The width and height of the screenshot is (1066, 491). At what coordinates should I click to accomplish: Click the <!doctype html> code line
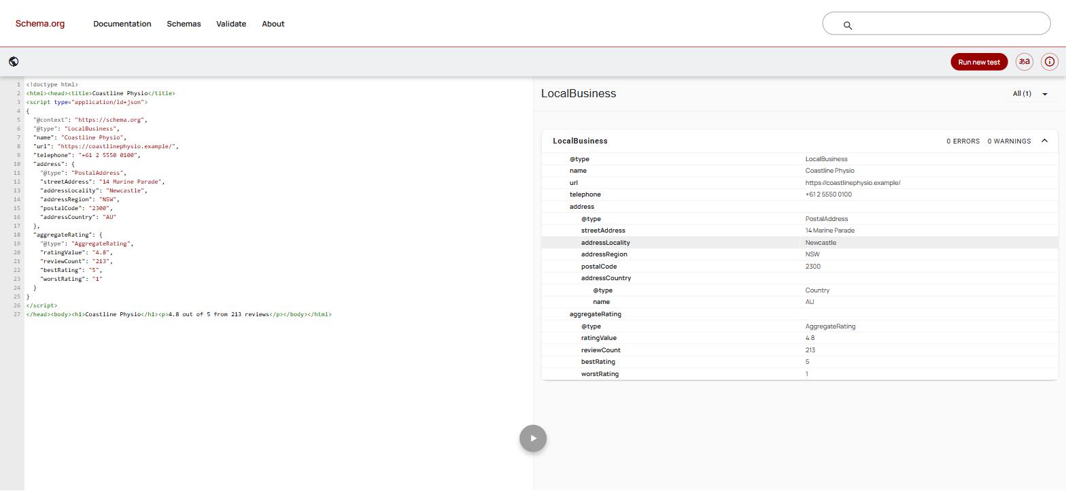click(52, 84)
